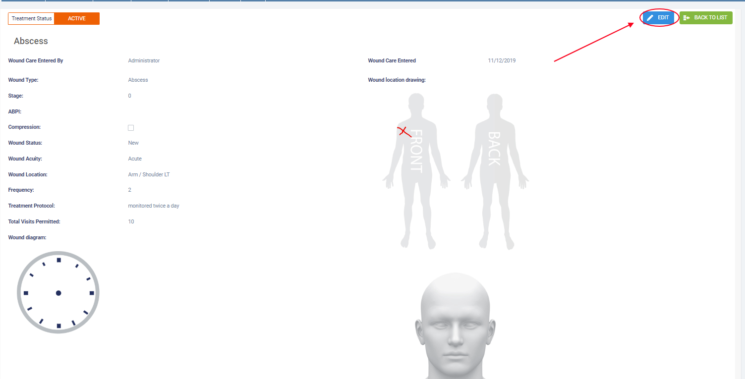
Task: Select the 9 o'clock marker on wound diagram
Action: [x=26, y=293]
